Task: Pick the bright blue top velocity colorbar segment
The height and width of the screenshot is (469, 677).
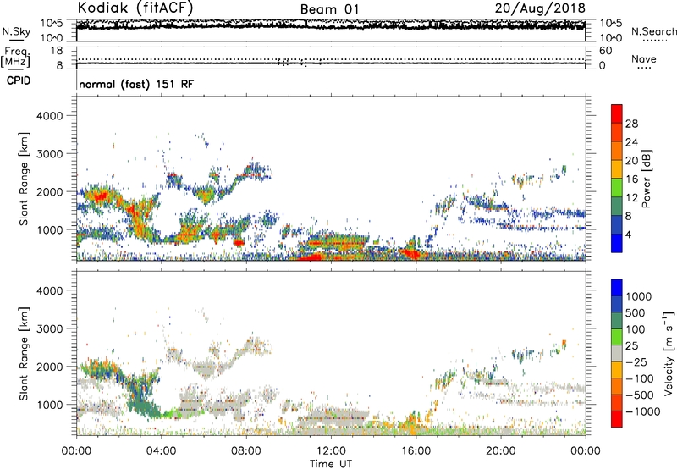Action: (x=617, y=288)
